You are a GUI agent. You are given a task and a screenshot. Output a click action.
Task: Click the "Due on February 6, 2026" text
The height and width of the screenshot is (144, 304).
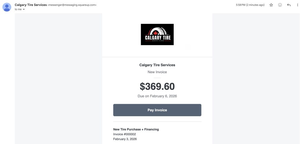[x=157, y=96]
